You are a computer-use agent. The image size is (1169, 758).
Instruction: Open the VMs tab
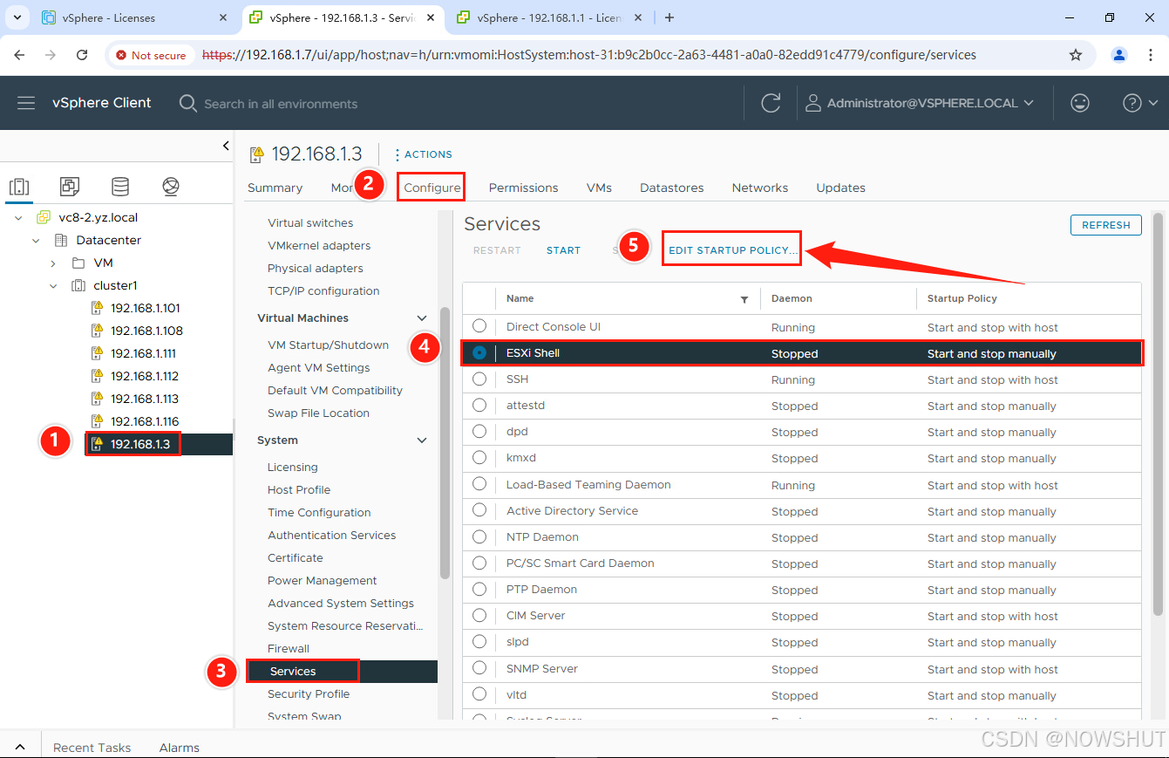point(599,188)
